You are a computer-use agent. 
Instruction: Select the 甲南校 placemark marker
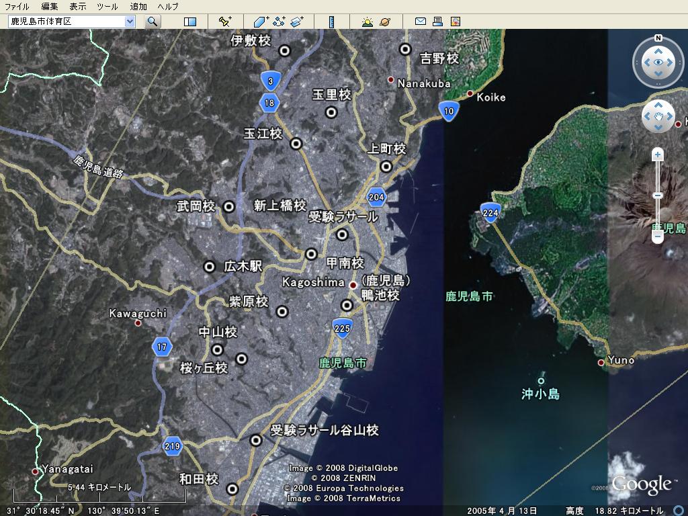click(311, 254)
